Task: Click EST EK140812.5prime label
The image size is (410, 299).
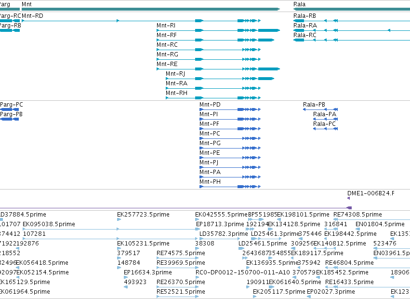Action: coord(340,244)
